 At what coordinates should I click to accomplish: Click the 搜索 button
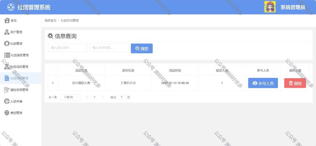pos(142,48)
